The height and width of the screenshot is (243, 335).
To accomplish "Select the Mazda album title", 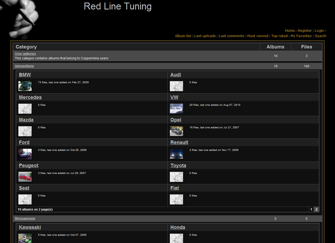I will pos(26,120).
